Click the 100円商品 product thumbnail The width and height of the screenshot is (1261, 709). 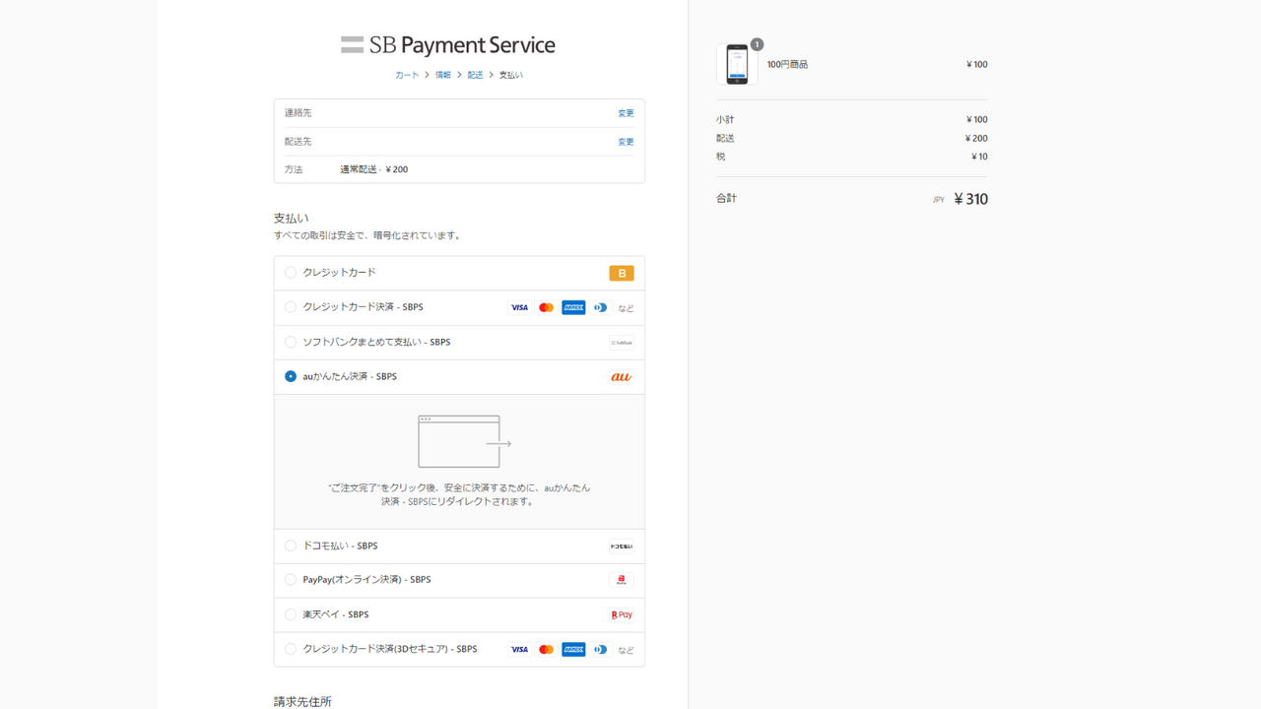737,65
